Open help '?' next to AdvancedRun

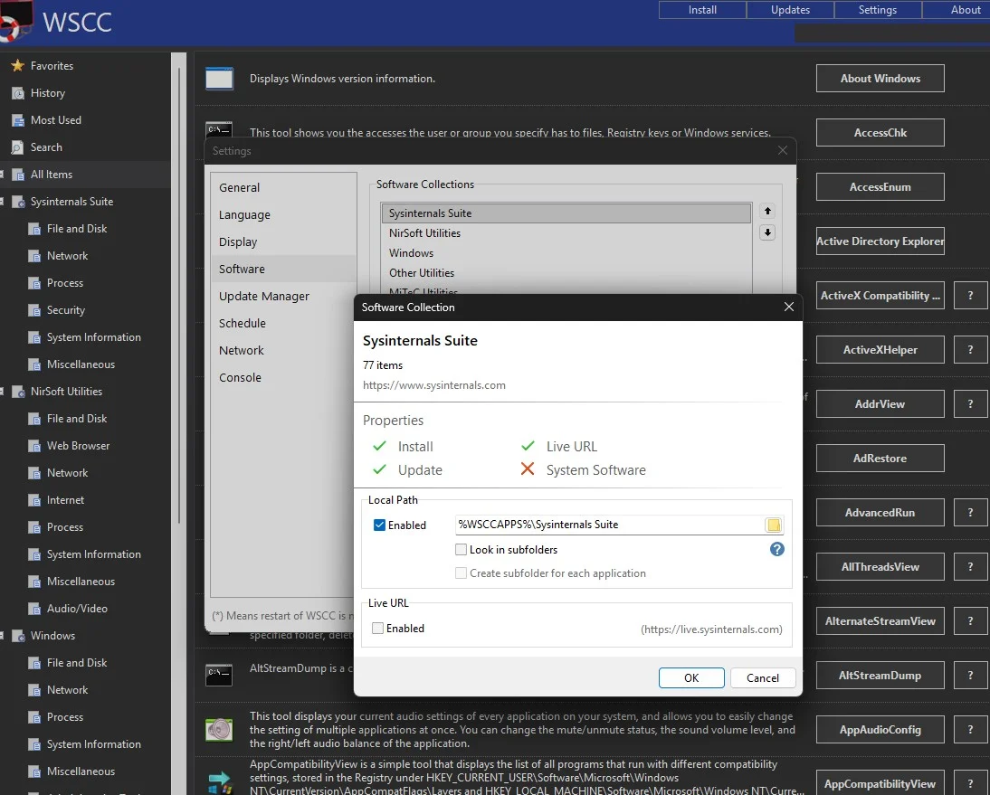pos(970,512)
